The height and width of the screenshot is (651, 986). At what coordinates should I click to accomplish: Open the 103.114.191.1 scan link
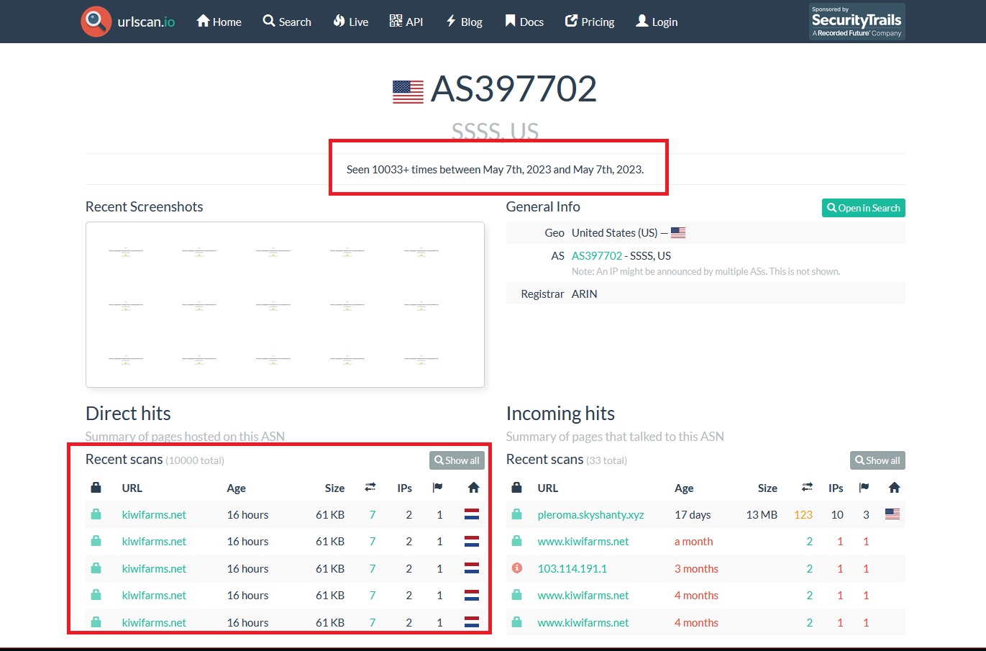(572, 568)
